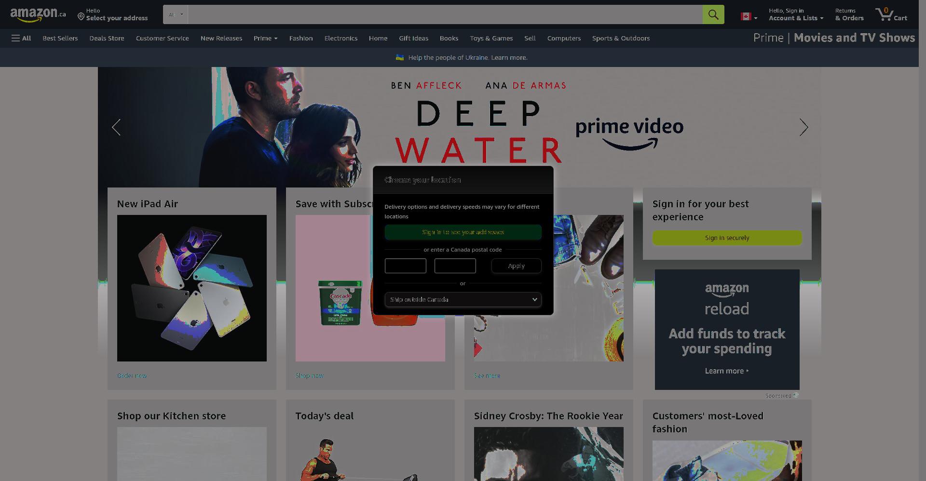Open Sports & Outdoors nav item
This screenshot has width=926, height=481.
(x=621, y=38)
